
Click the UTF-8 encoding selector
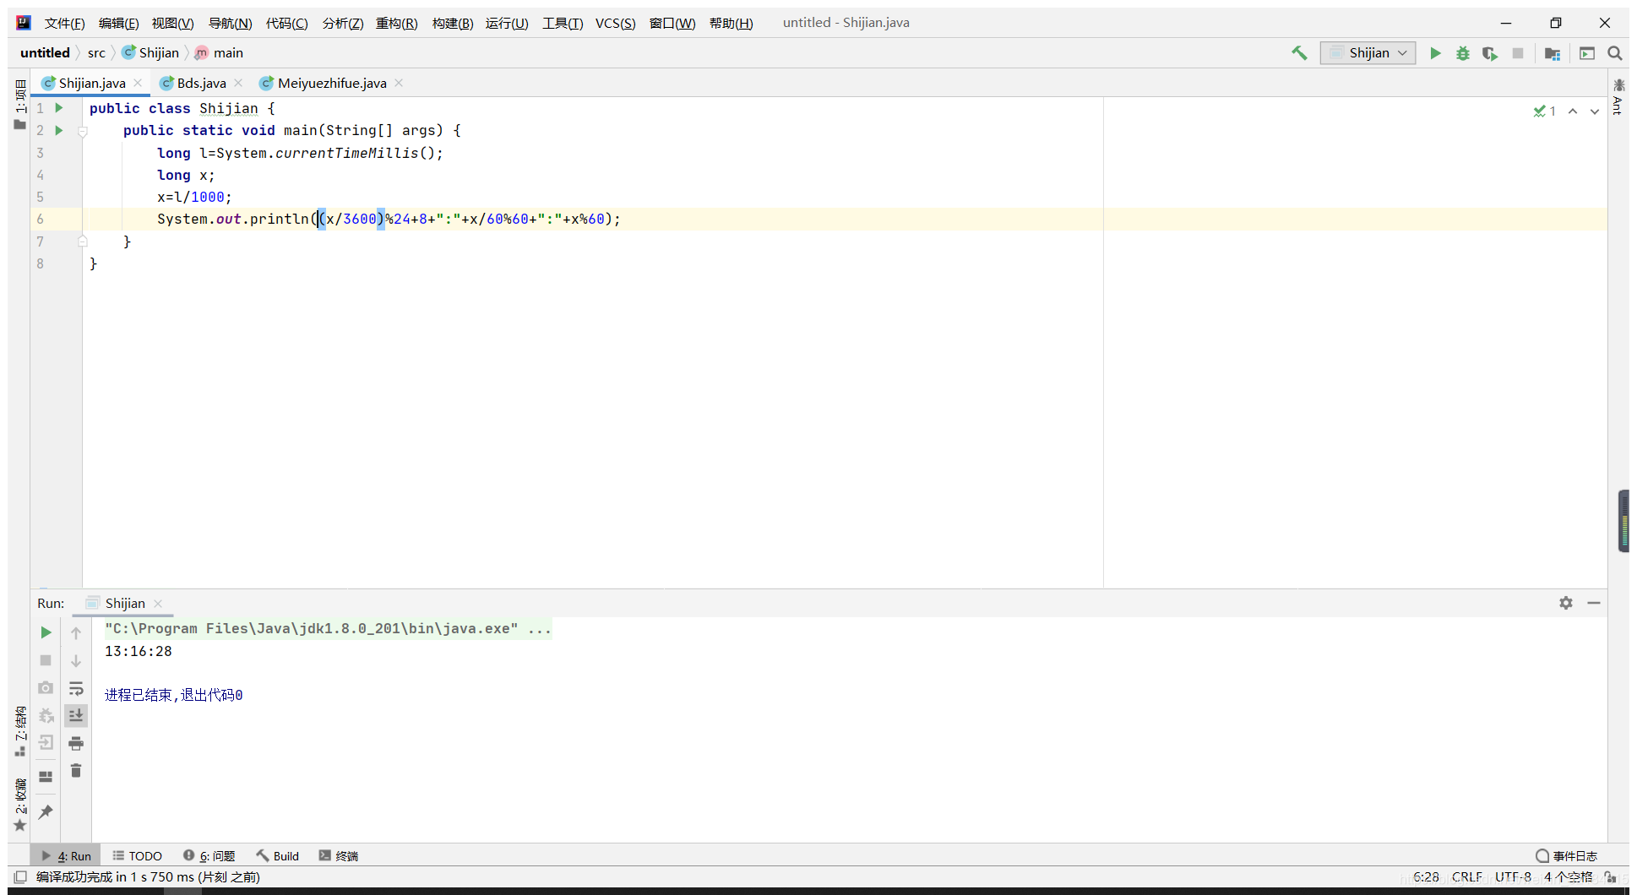click(x=1513, y=877)
